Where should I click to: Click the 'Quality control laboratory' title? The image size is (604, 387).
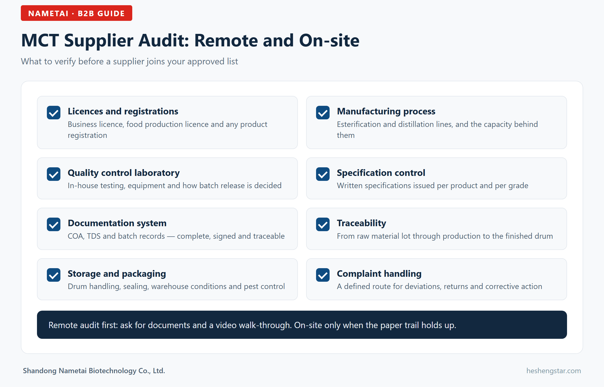point(124,173)
